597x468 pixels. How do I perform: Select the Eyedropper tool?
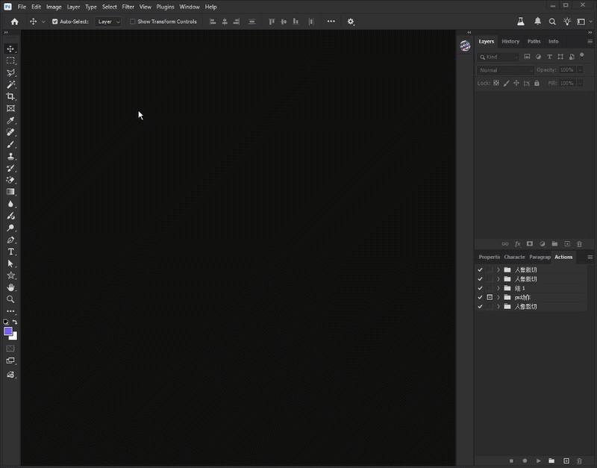(10, 120)
